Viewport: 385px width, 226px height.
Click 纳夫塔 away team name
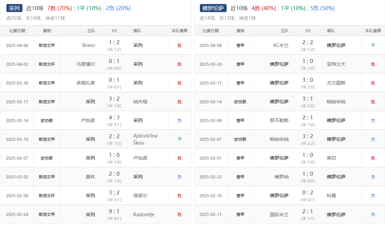coord(140,102)
